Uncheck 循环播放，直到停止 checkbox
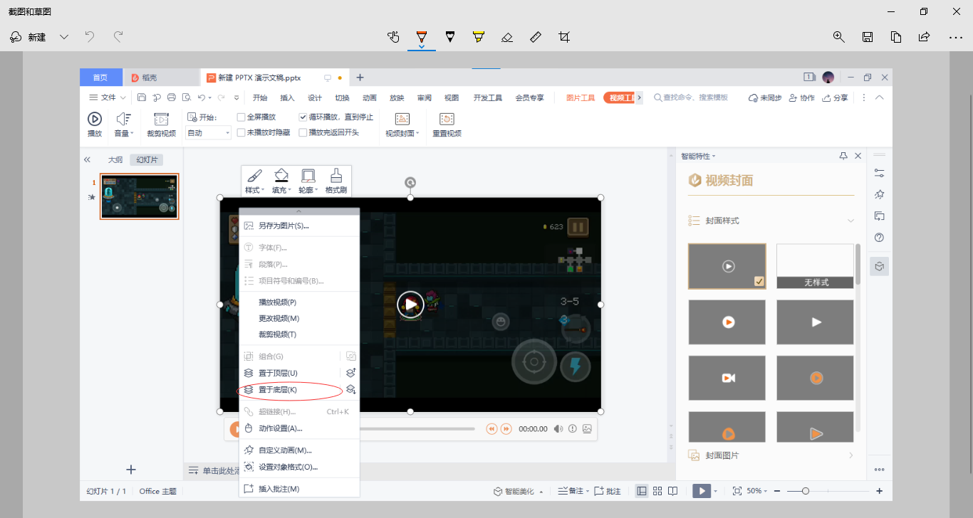The width and height of the screenshot is (973, 518). (303, 117)
